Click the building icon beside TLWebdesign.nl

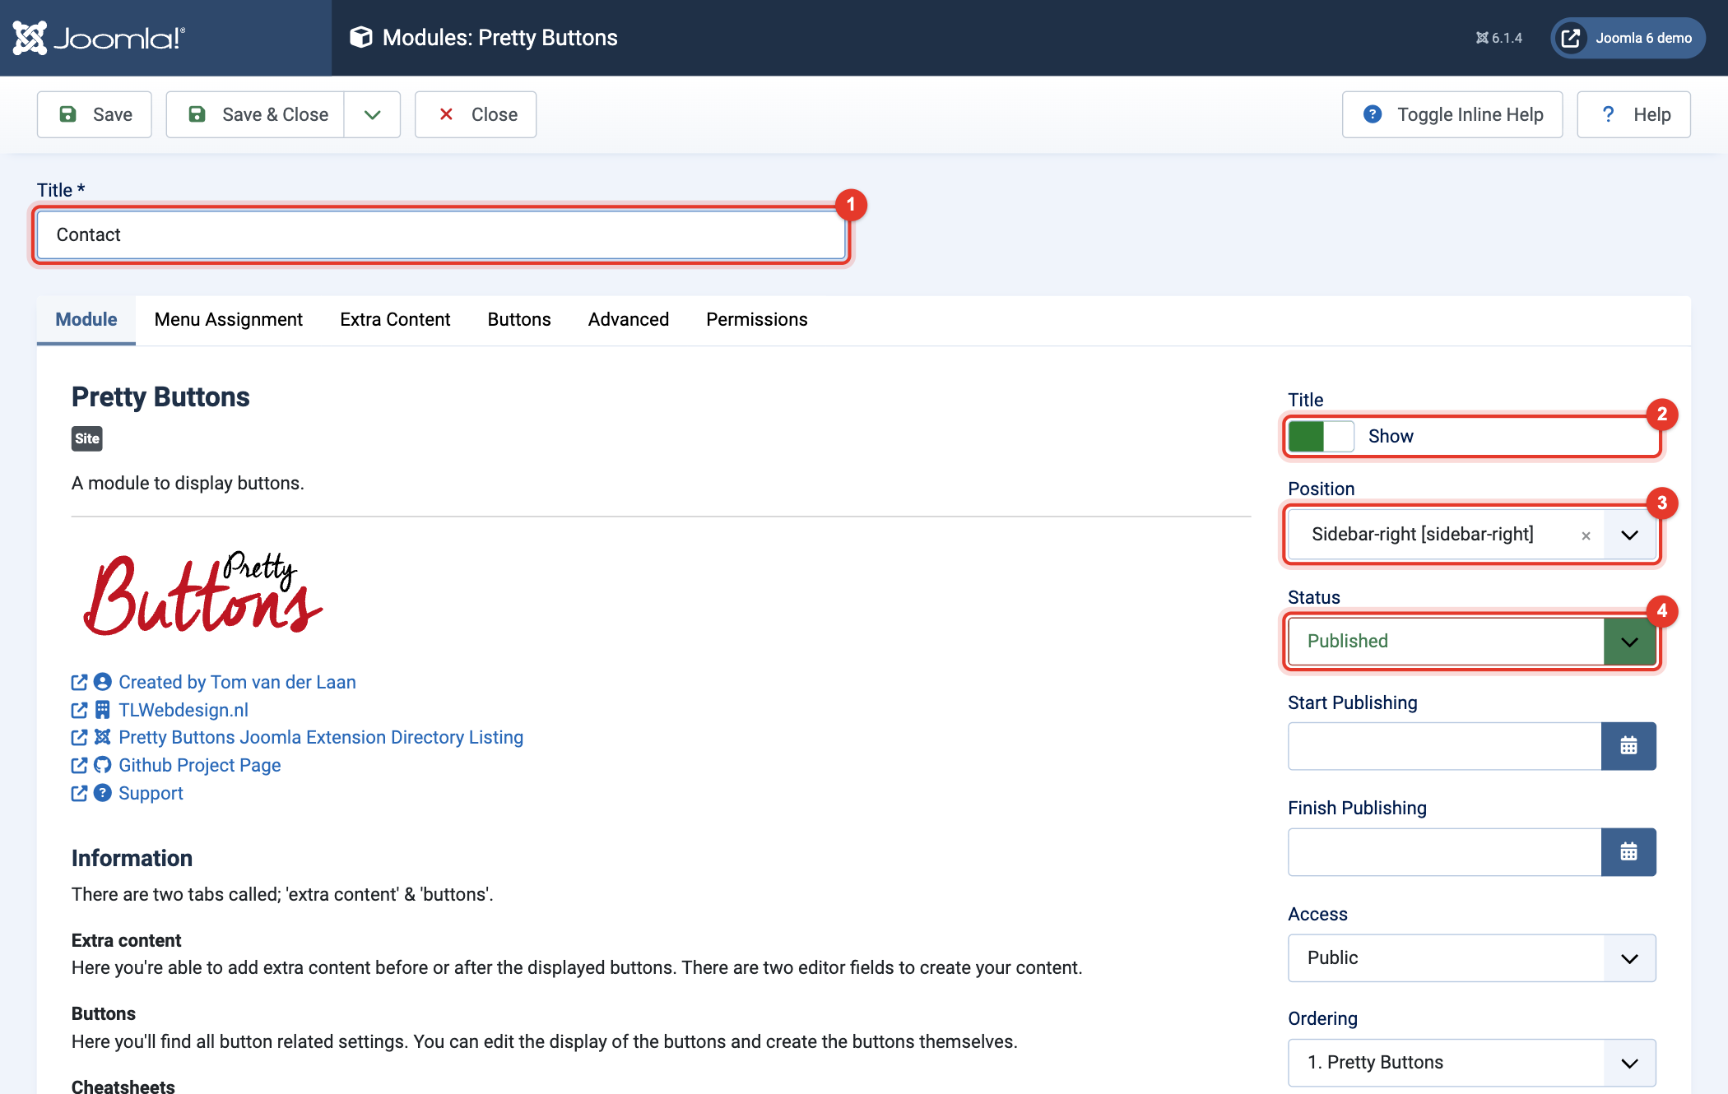pyautogui.click(x=102, y=710)
